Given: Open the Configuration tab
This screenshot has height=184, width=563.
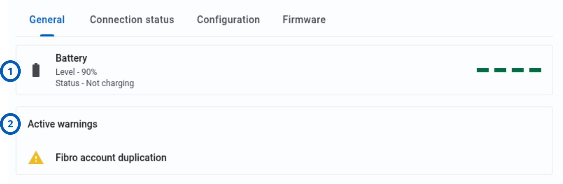Looking at the screenshot, I should coord(228,20).
